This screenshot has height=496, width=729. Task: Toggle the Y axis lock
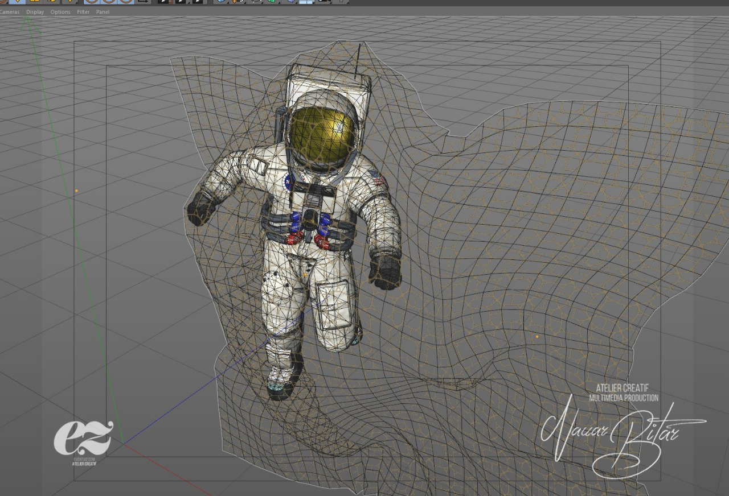click(x=109, y=1)
